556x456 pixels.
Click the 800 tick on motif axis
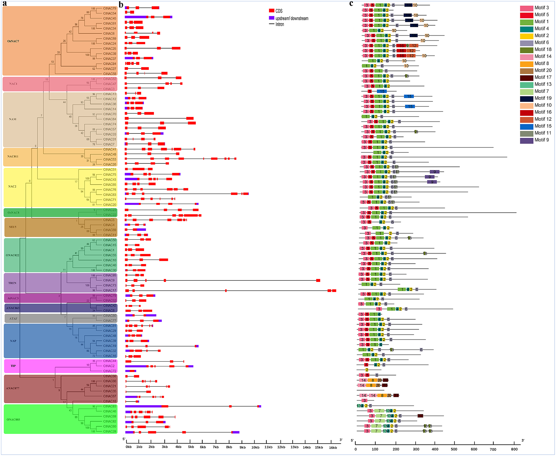[514, 449]
